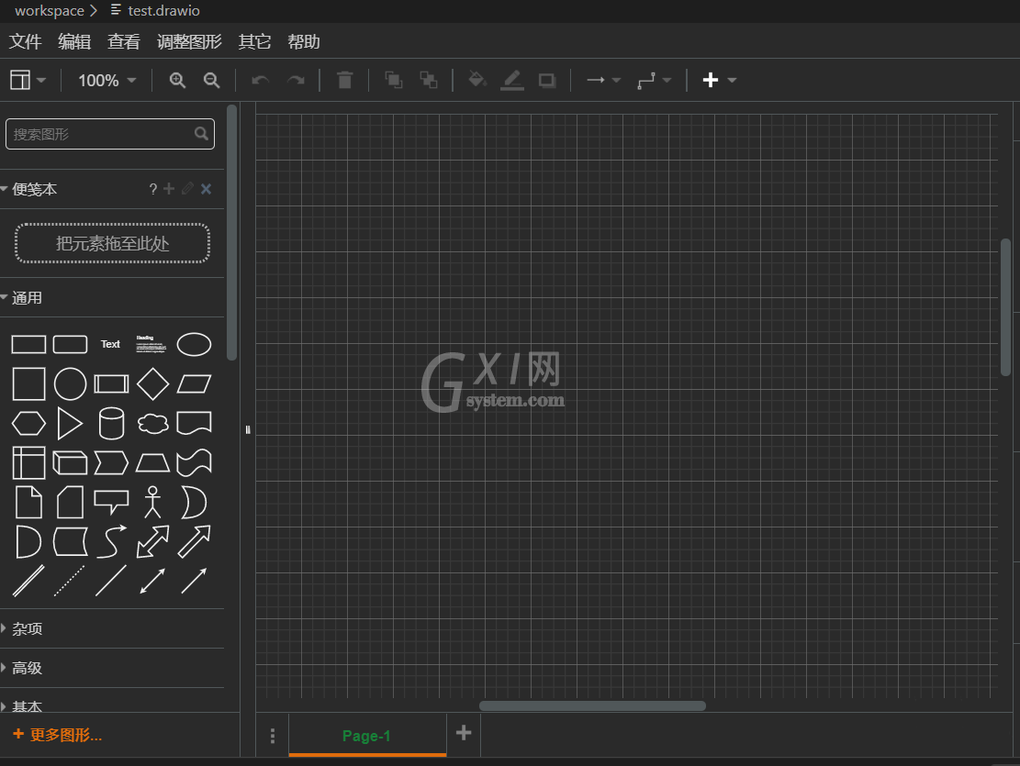Select the actor stick figure shape
Screen dimensions: 1020x766
point(153,502)
